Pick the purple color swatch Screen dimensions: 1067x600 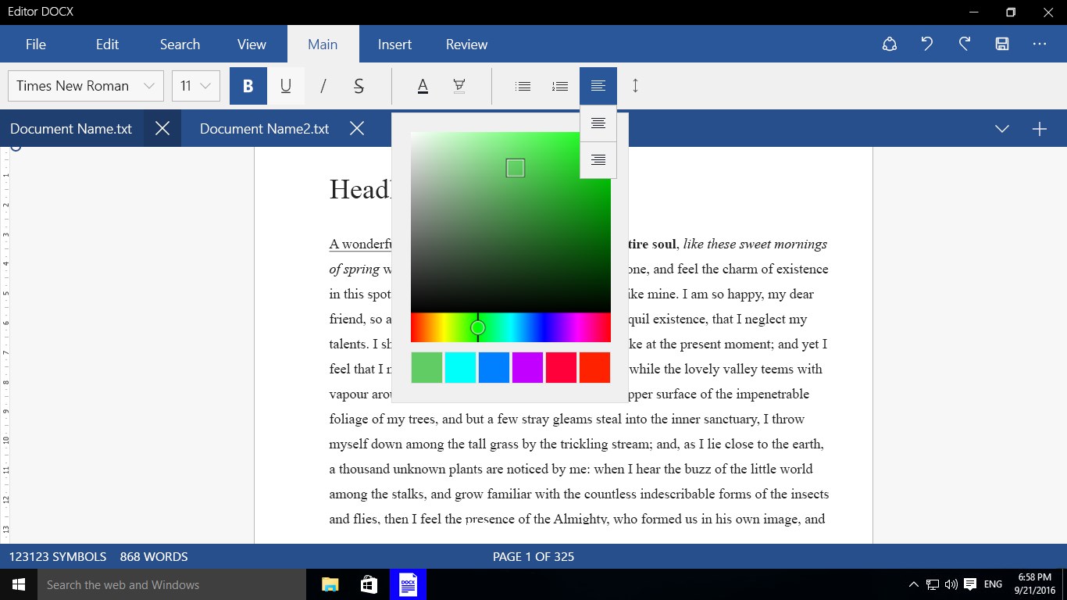(x=527, y=368)
